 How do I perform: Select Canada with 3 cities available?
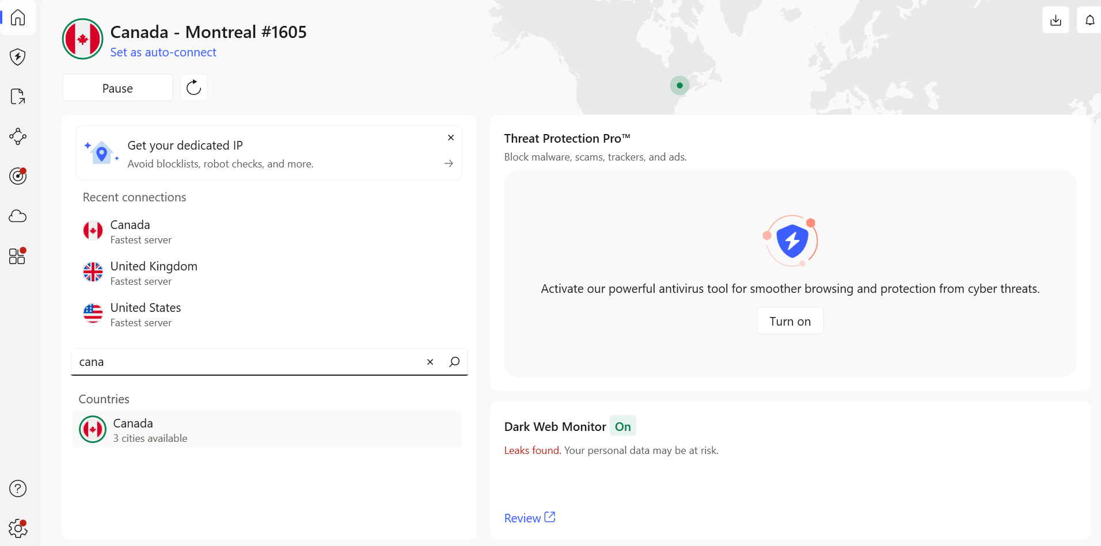pyautogui.click(x=267, y=430)
